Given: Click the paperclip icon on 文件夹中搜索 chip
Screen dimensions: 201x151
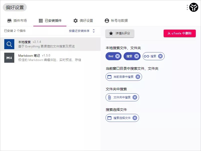Looking at the screenshot, I should pyautogui.click(x=109, y=97).
